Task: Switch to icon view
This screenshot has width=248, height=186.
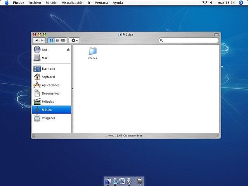Action: [51, 40]
